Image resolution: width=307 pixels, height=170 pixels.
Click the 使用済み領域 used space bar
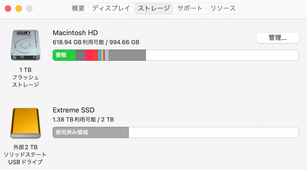(x=91, y=132)
